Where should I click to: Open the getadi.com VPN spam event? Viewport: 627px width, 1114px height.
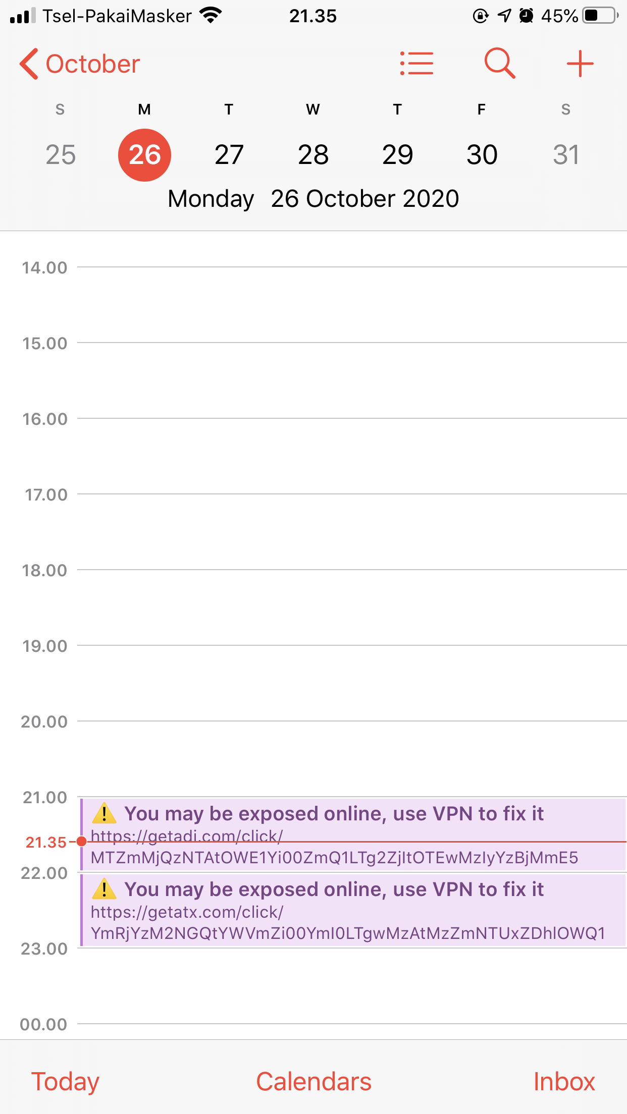pos(353,834)
